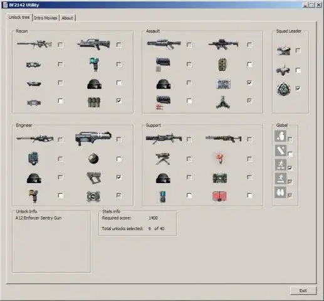Open the About tab
The width and height of the screenshot is (324, 301).
point(67,18)
